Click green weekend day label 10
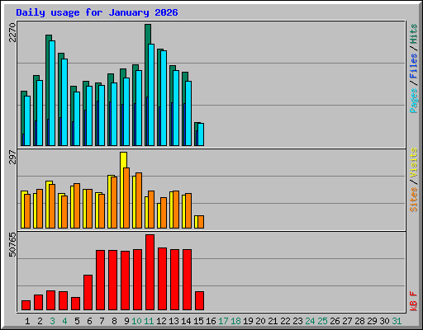423x330 pixels. point(136,321)
